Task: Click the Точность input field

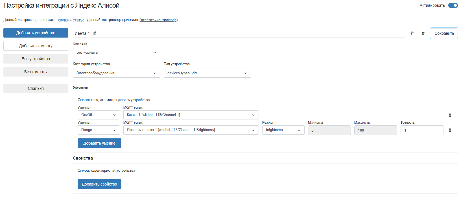Action: (x=422, y=130)
